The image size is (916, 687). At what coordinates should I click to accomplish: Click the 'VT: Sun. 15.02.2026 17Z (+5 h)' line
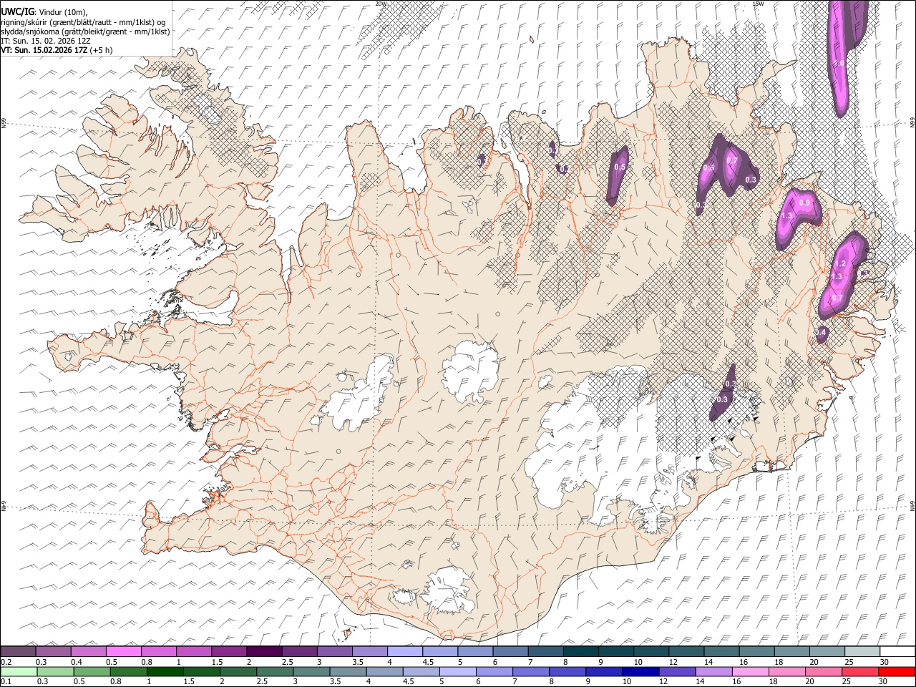pyautogui.click(x=57, y=51)
